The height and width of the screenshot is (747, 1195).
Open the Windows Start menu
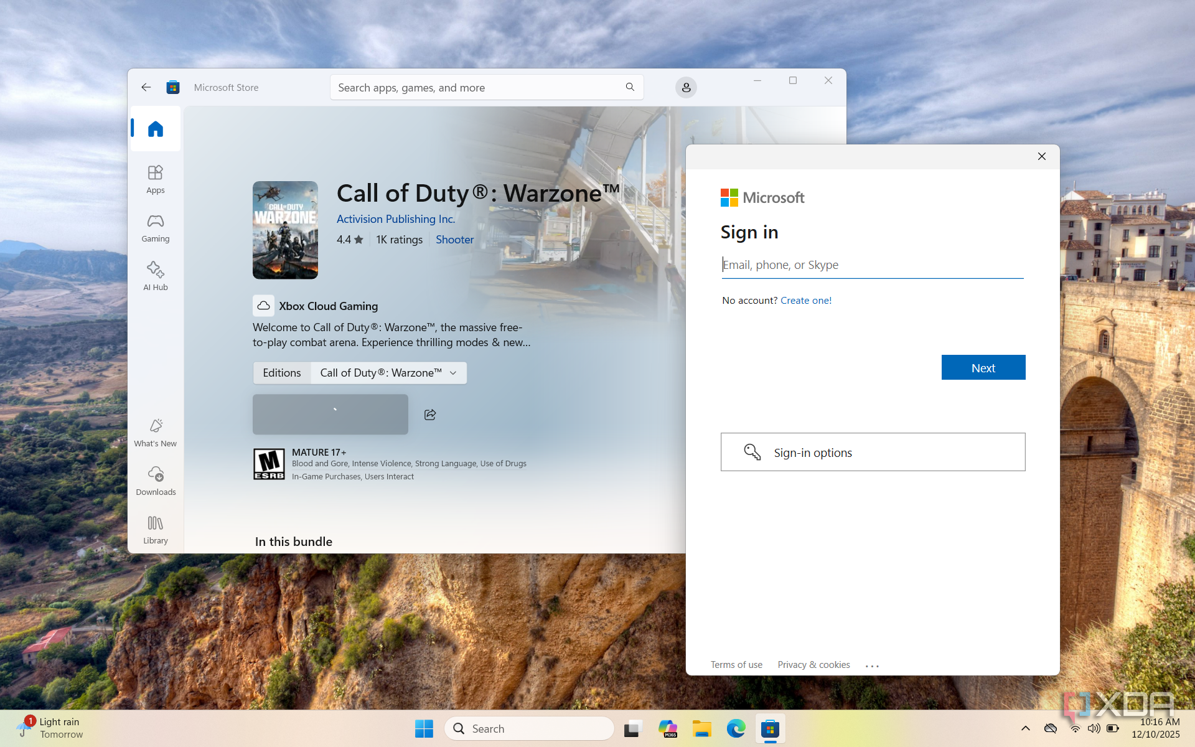[x=424, y=728]
